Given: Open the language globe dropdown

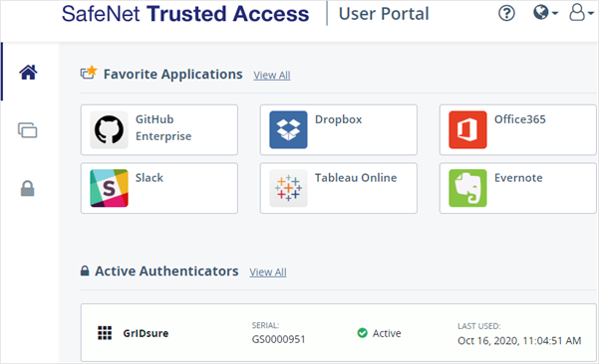Looking at the screenshot, I should pos(545,13).
